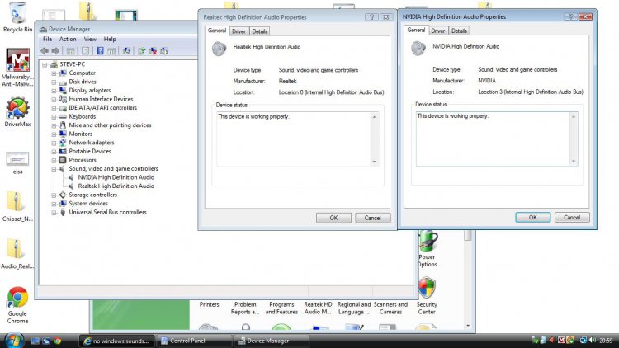Open the eisa desktop icon
Screen dimensions: 619x348
coord(17,163)
